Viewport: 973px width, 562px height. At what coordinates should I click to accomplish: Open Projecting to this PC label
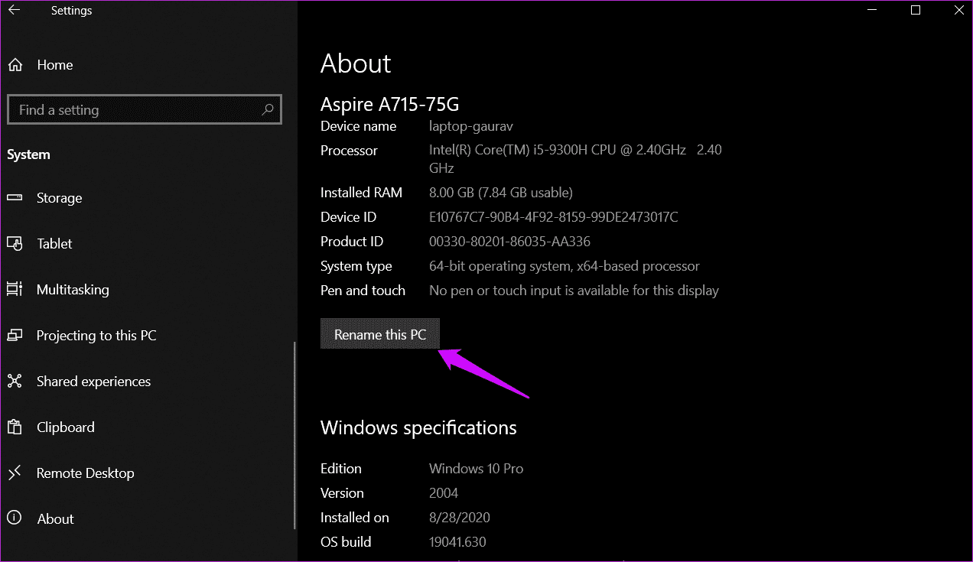pyautogui.click(x=96, y=336)
